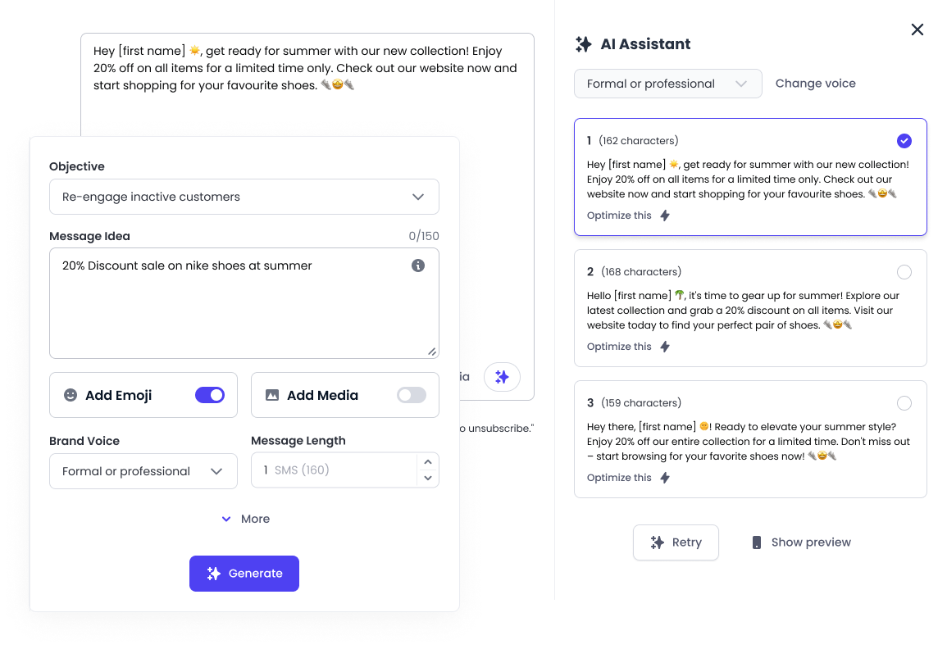Viewport: 947px width, 649px height.
Task: Click the lightning icon after Optimize this on suggestion 1
Action: point(664,215)
